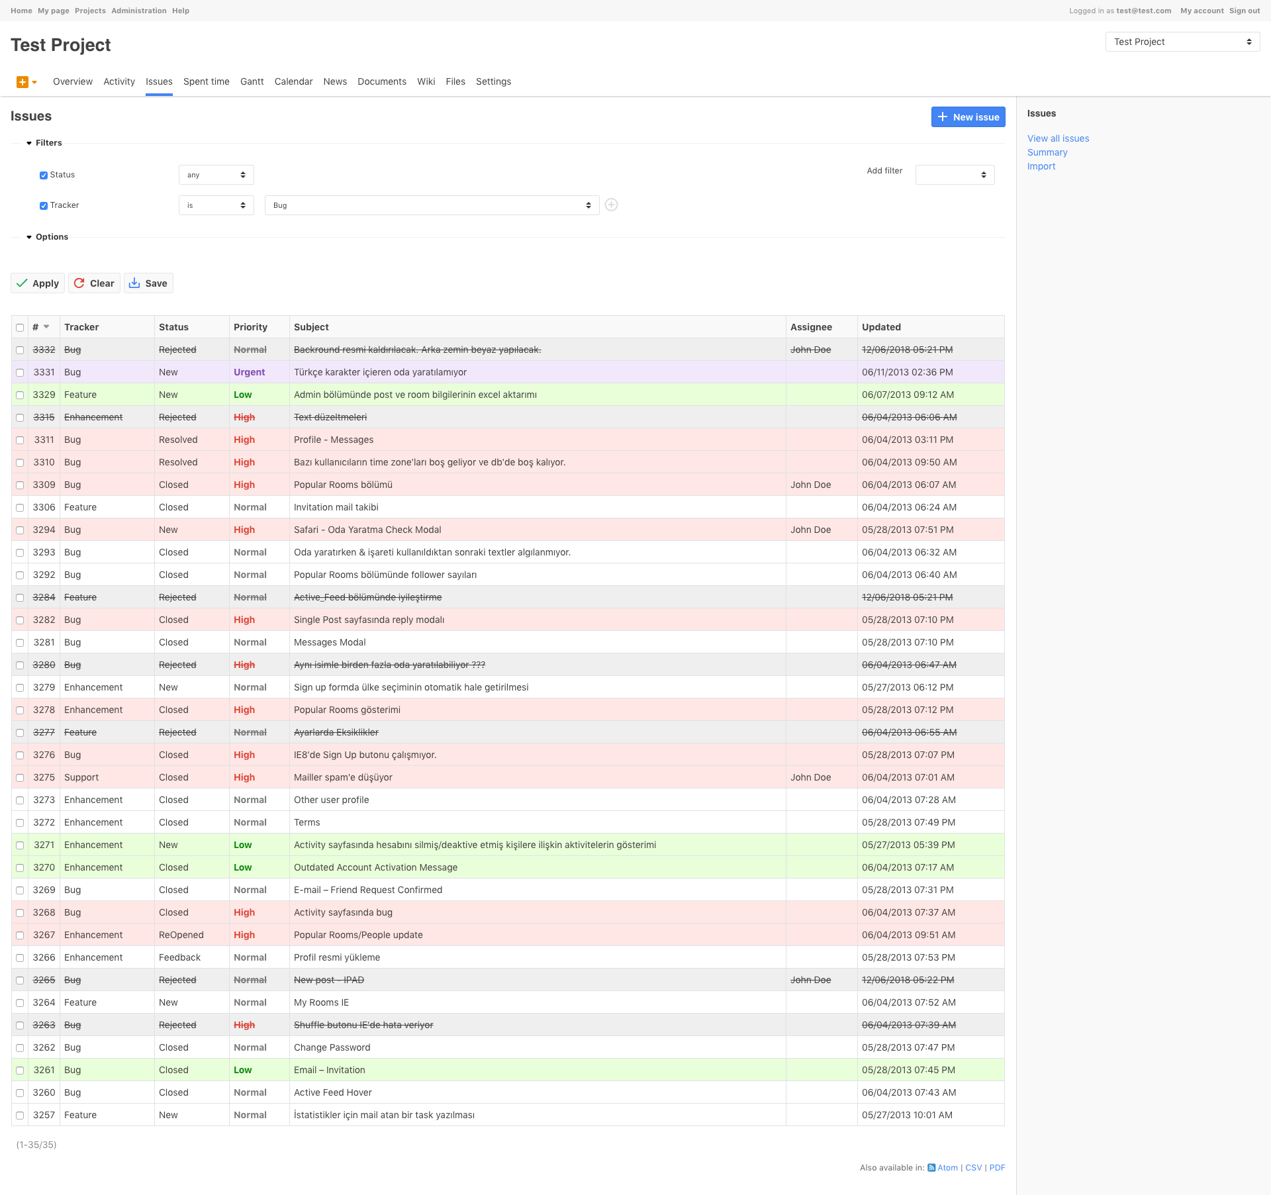Expand the Filters section
1271x1195 pixels.
point(47,142)
